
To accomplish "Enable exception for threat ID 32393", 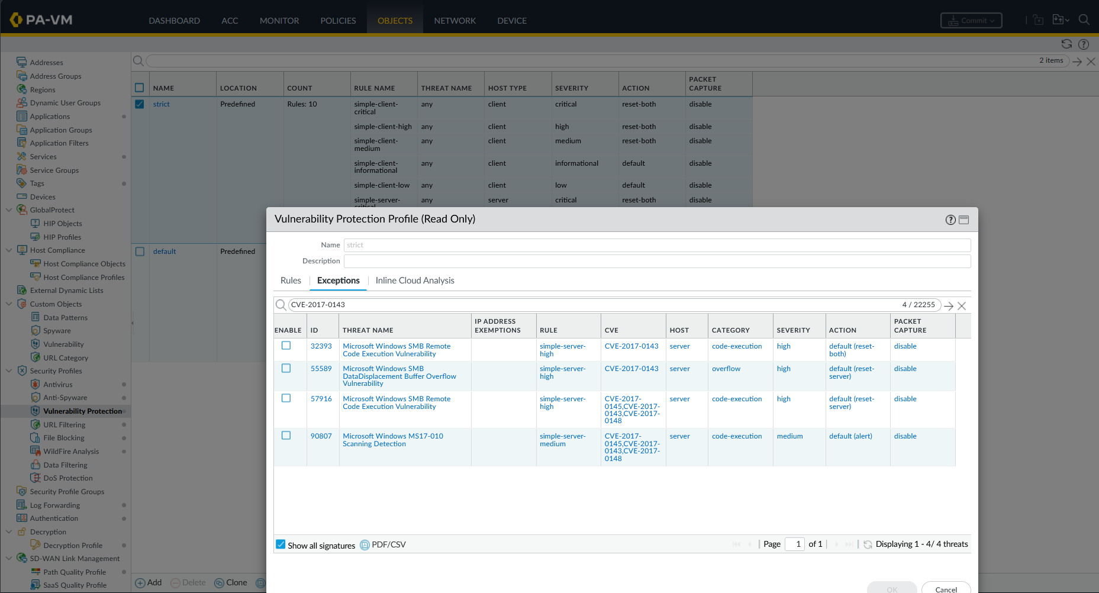I will coord(286,346).
